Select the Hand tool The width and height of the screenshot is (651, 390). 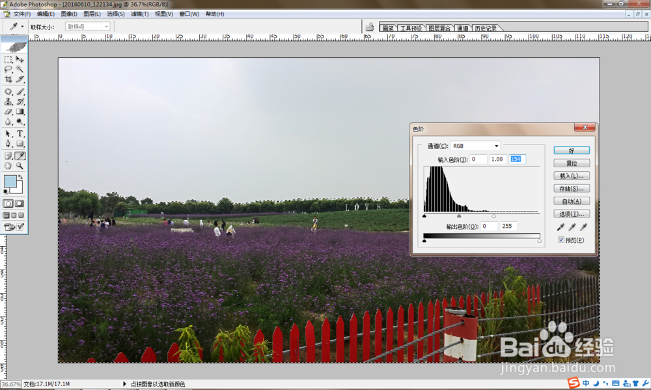pos(8,166)
